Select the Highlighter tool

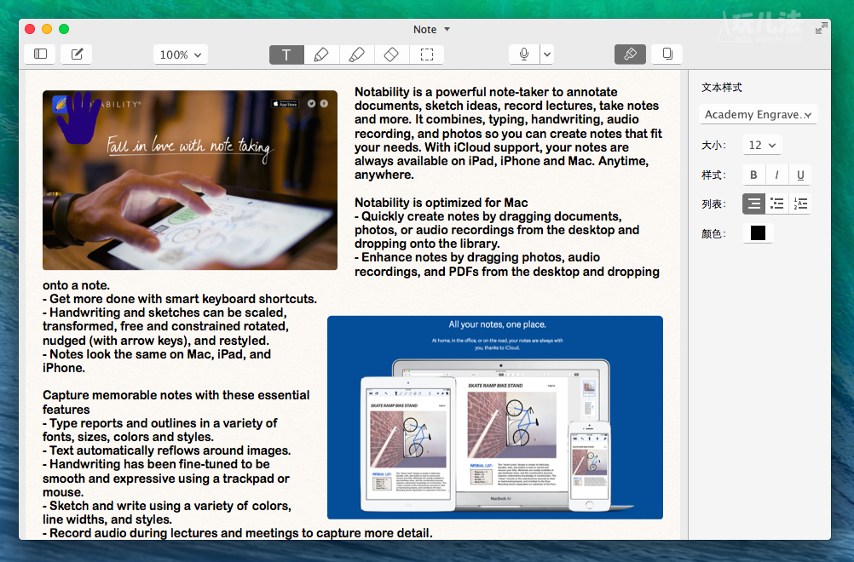click(356, 54)
